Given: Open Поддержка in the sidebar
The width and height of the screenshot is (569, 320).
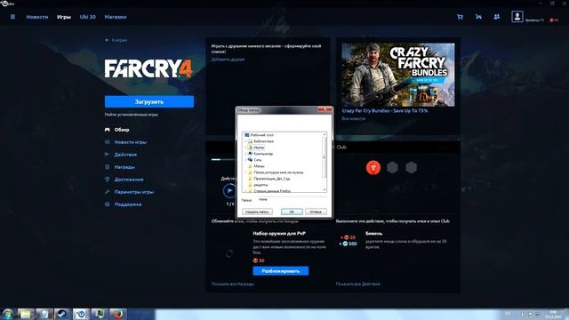Looking at the screenshot, I should point(128,204).
